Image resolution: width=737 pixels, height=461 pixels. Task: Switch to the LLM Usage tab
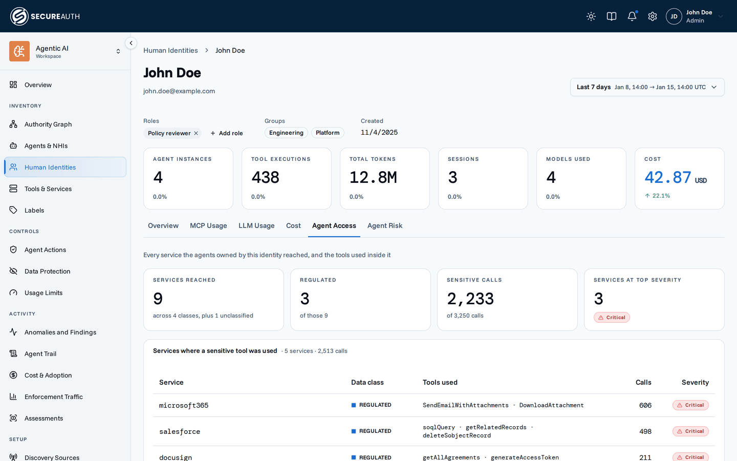256,226
